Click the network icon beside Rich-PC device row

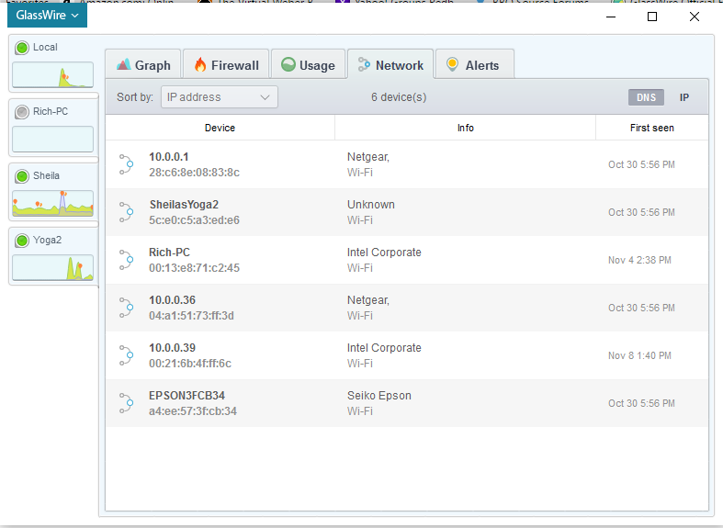coord(126,260)
